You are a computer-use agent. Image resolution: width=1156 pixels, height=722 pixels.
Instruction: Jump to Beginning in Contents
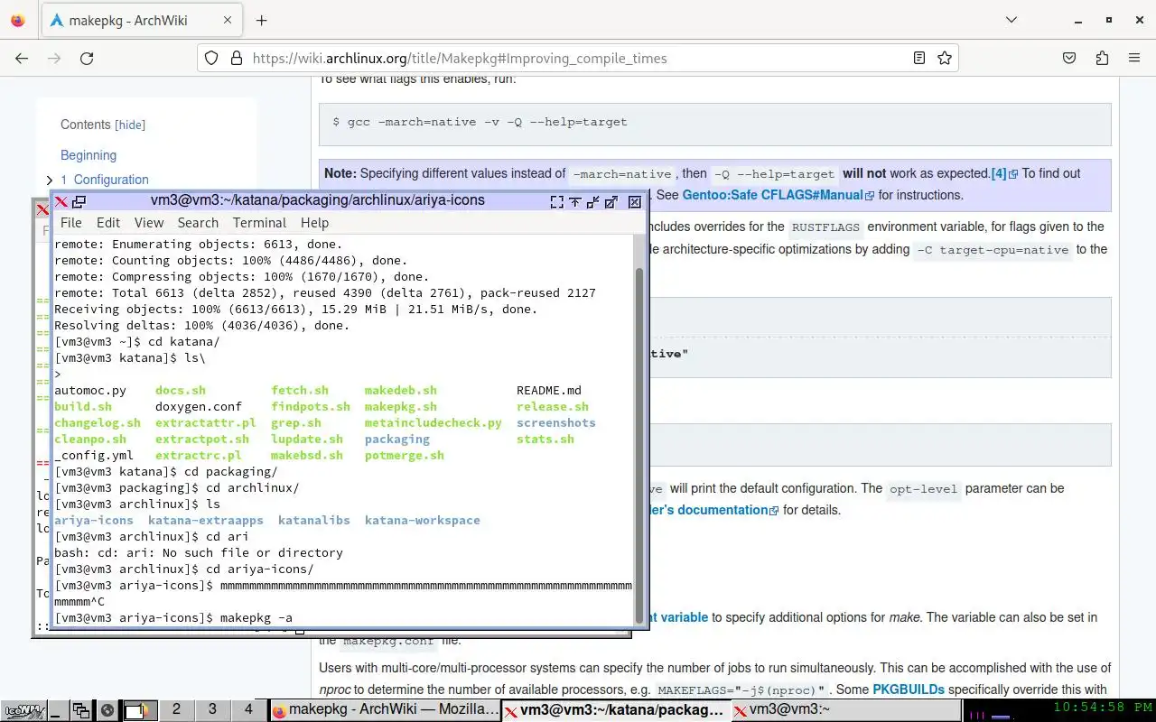pos(89,155)
